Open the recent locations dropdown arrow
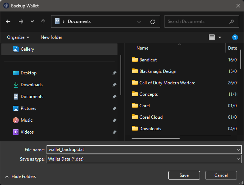Image resolution: width=244 pixels, height=185 pixels. (32, 21)
